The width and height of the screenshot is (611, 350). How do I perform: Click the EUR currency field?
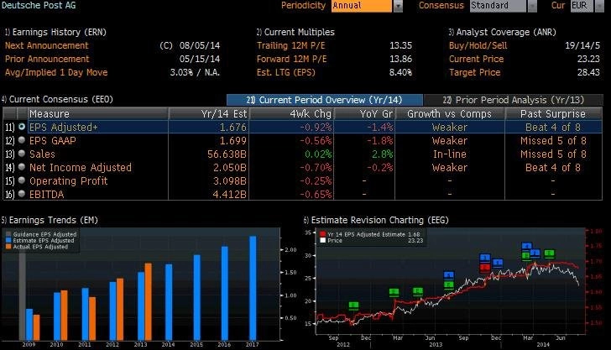(582, 6)
